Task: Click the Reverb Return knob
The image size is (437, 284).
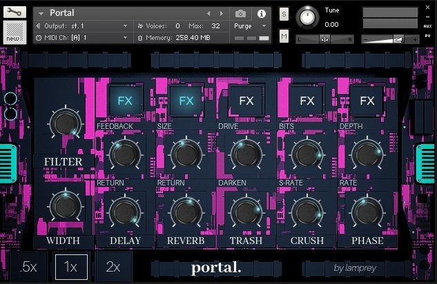Action: (186, 212)
